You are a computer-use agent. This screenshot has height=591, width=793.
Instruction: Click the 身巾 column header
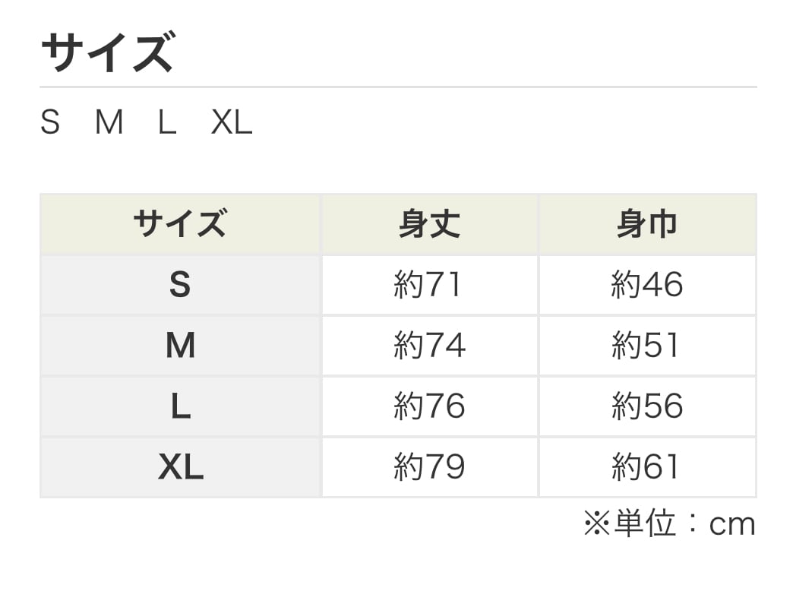coord(646,225)
